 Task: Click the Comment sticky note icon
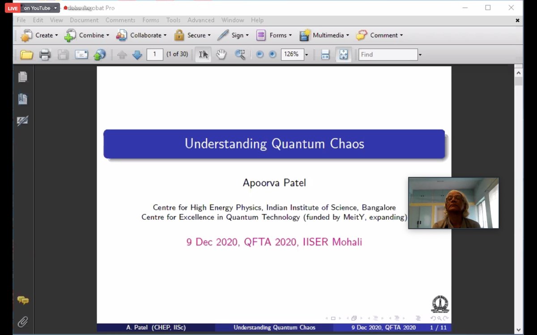362,35
